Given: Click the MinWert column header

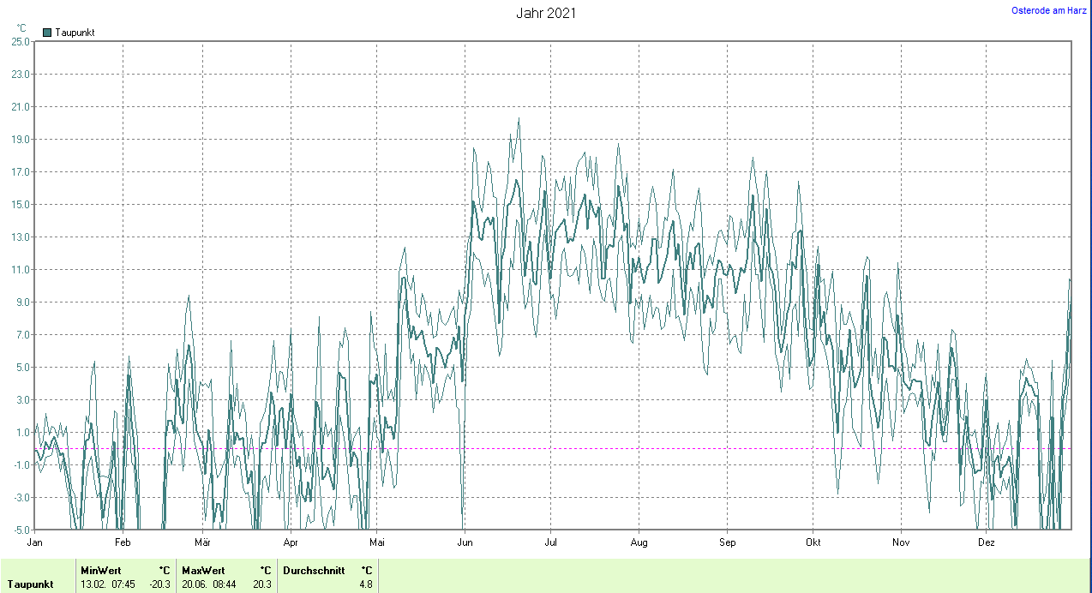Looking at the screenshot, I should pyautogui.click(x=100, y=570).
